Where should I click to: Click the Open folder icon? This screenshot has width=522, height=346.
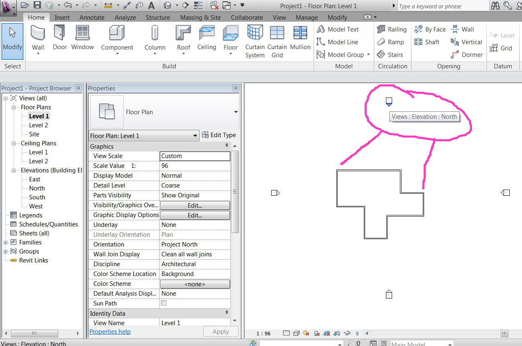tap(25, 5)
